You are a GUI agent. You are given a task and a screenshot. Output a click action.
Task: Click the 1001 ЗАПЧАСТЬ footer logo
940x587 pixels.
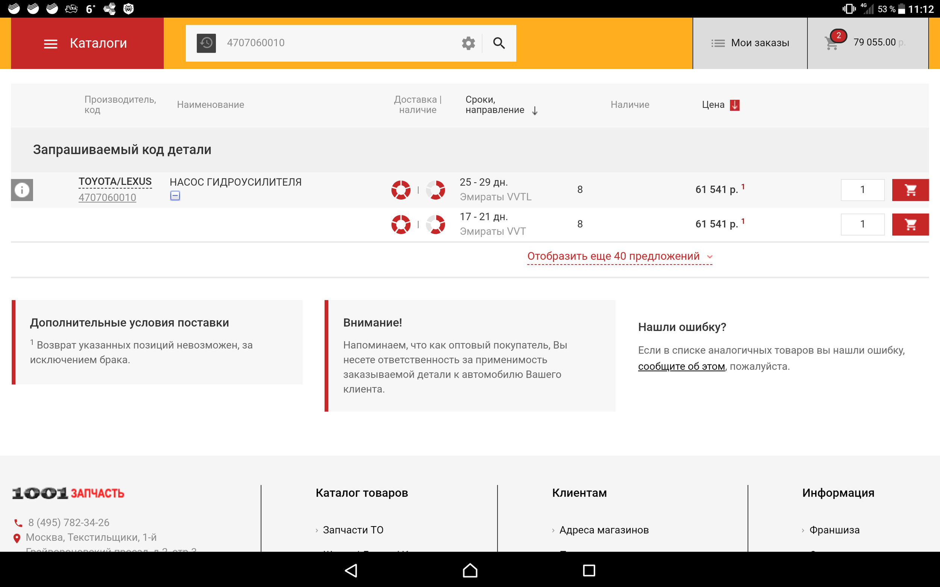pyautogui.click(x=68, y=493)
